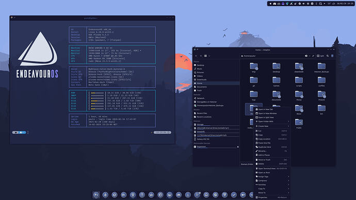The height and width of the screenshot is (200, 356).
Task: Choose Copy Location from context menu
Action: [x=272, y=139]
